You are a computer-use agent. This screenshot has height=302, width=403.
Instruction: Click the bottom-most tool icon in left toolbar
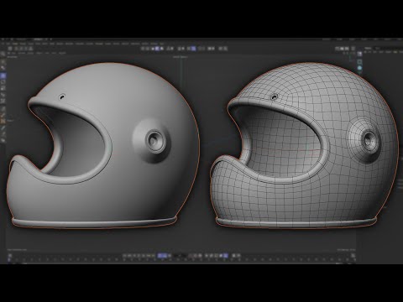pyautogui.click(x=3, y=141)
